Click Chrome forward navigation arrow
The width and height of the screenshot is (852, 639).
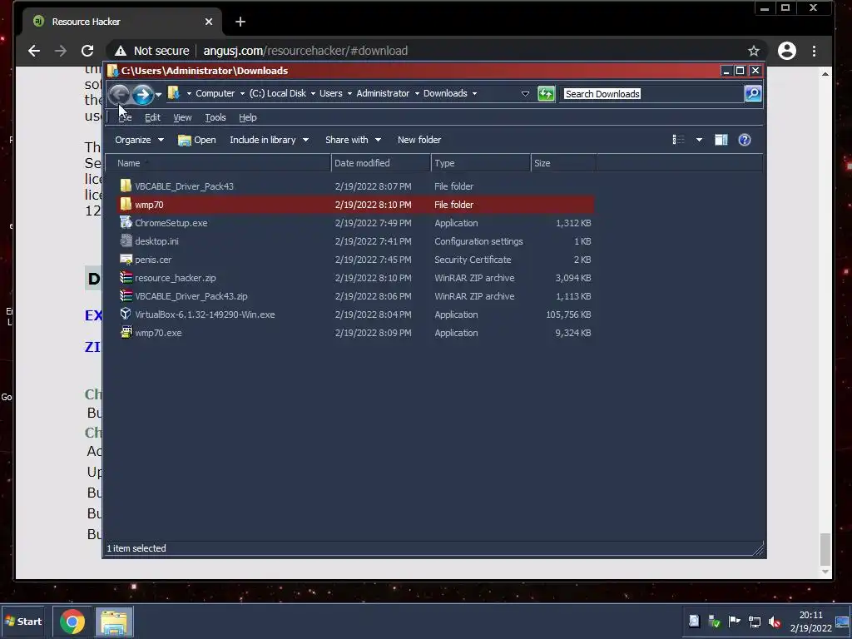click(x=60, y=51)
